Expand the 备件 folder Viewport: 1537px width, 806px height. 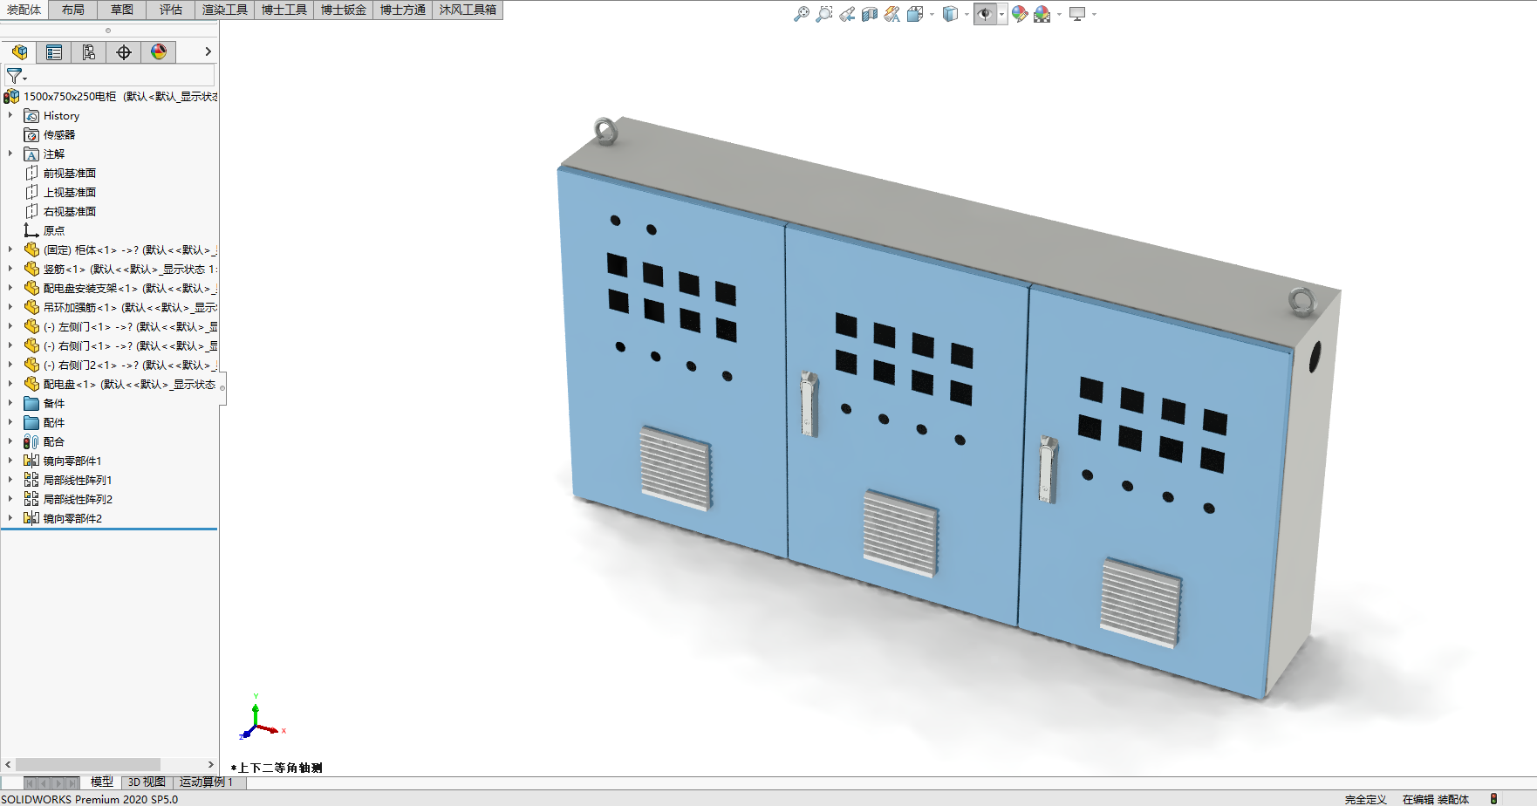10,403
